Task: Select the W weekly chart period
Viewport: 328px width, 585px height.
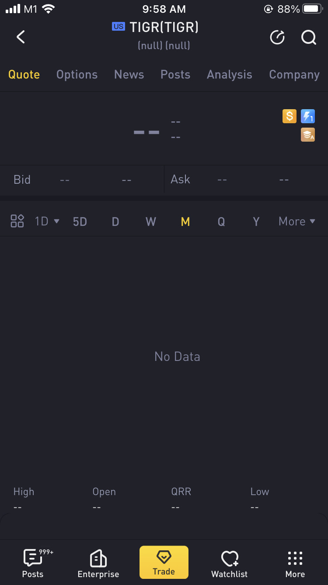Action: (151, 221)
